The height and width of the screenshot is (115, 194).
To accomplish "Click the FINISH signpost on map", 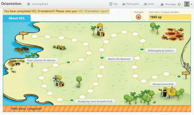I will (x=186, y=73).
